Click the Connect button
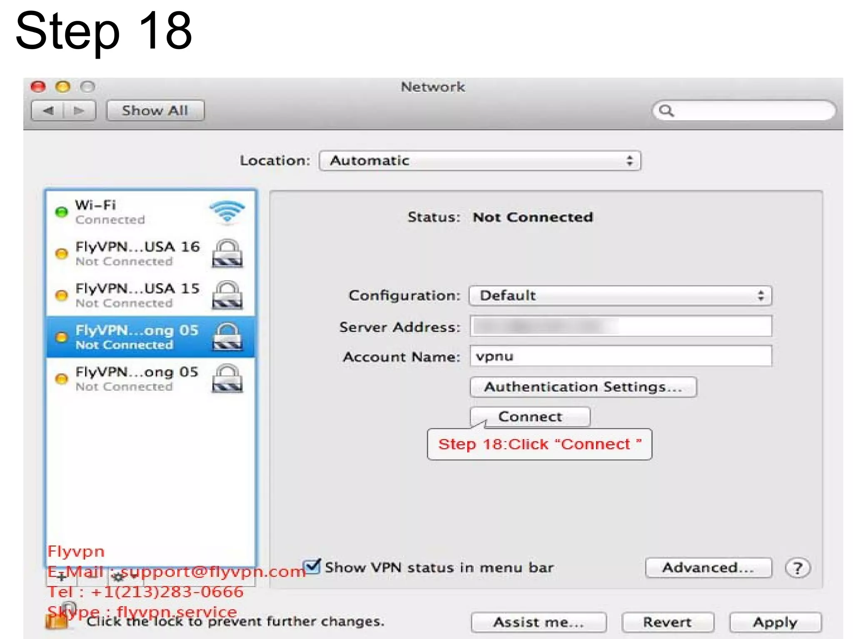Image resolution: width=853 pixels, height=639 pixels. (530, 417)
